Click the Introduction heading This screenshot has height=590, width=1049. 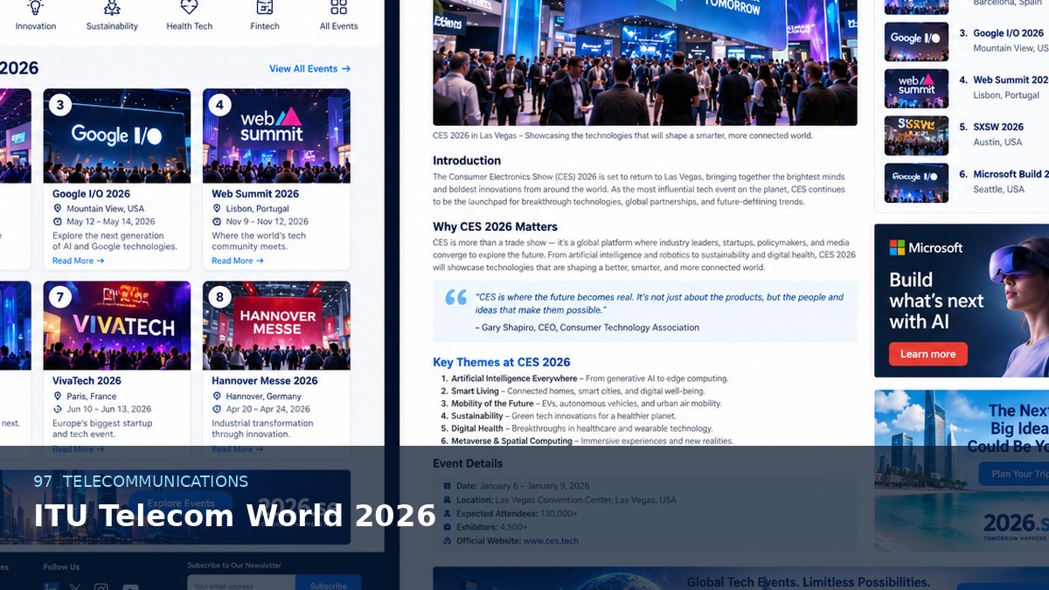pos(467,161)
